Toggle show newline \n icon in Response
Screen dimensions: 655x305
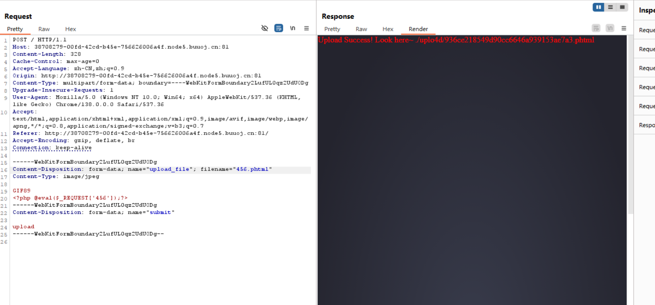610,28
